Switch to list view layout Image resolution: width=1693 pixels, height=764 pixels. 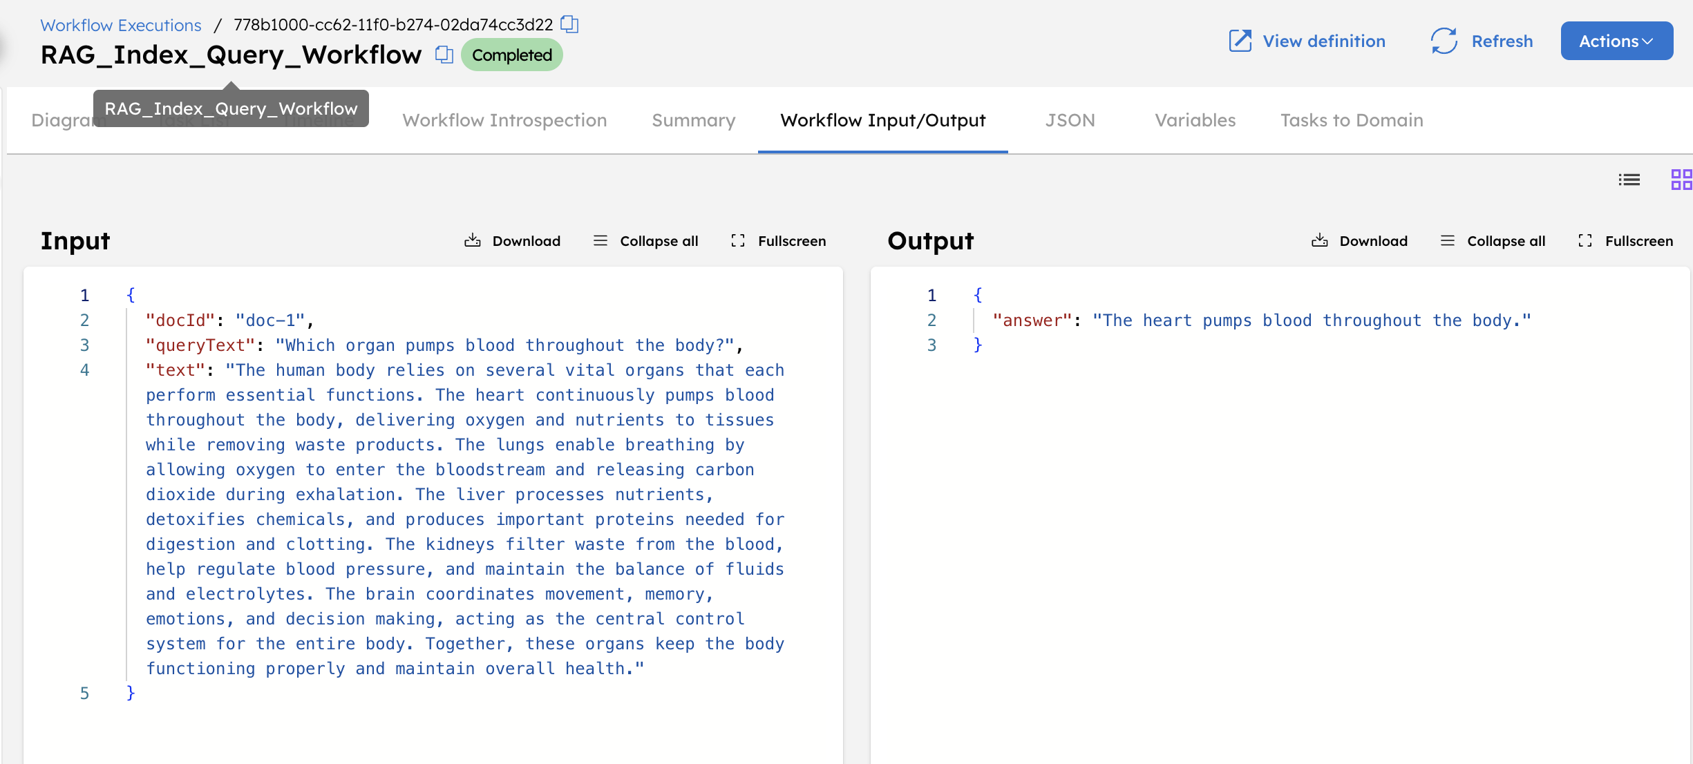click(1629, 179)
